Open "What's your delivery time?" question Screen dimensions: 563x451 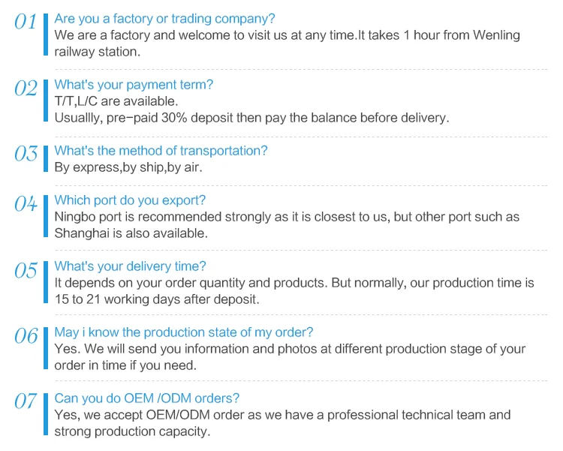130,266
